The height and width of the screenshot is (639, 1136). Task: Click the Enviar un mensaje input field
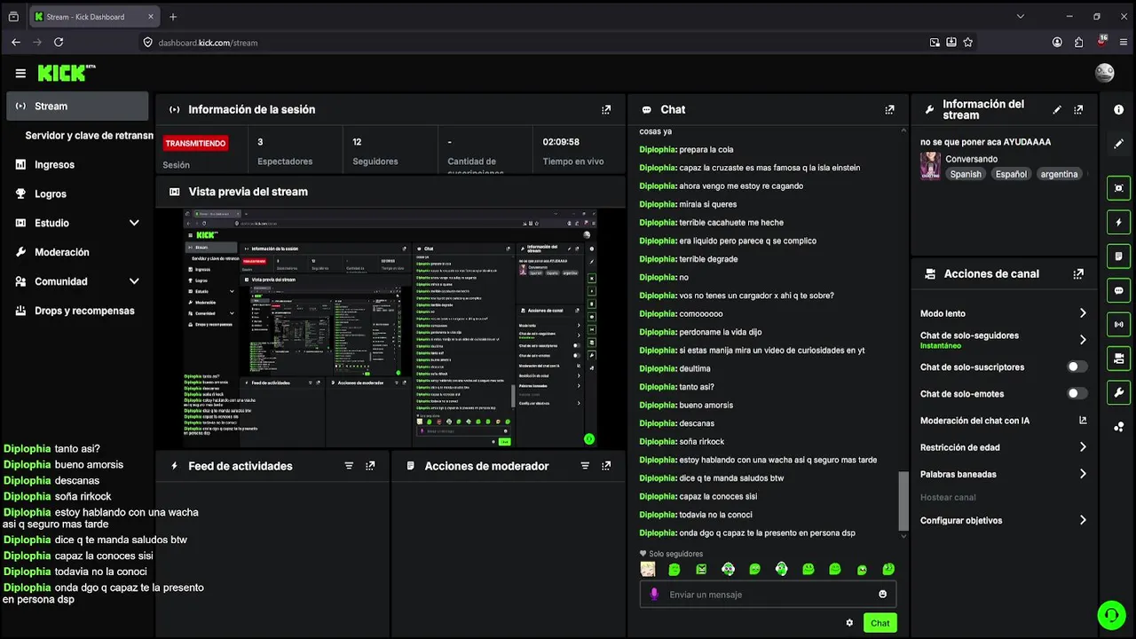point(768,595)
